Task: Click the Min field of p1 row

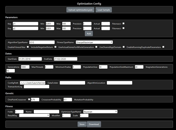Action: tap(50, 24)
